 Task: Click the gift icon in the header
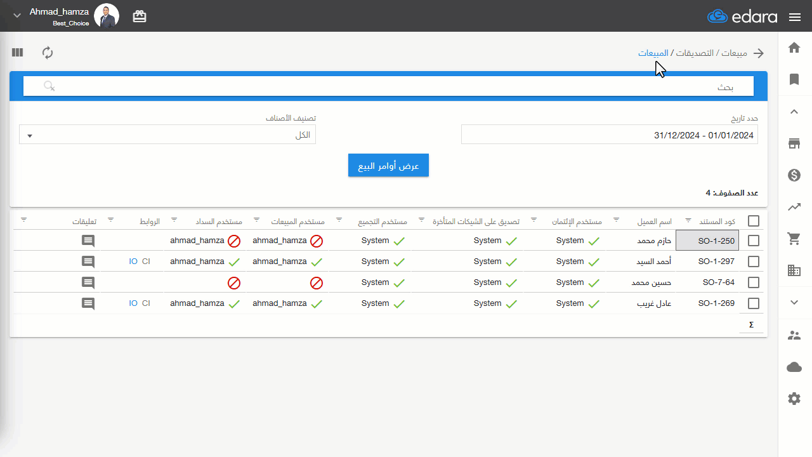(x=140, y=17)
